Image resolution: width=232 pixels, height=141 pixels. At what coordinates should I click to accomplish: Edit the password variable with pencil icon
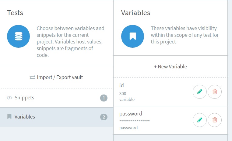(200, 120)
